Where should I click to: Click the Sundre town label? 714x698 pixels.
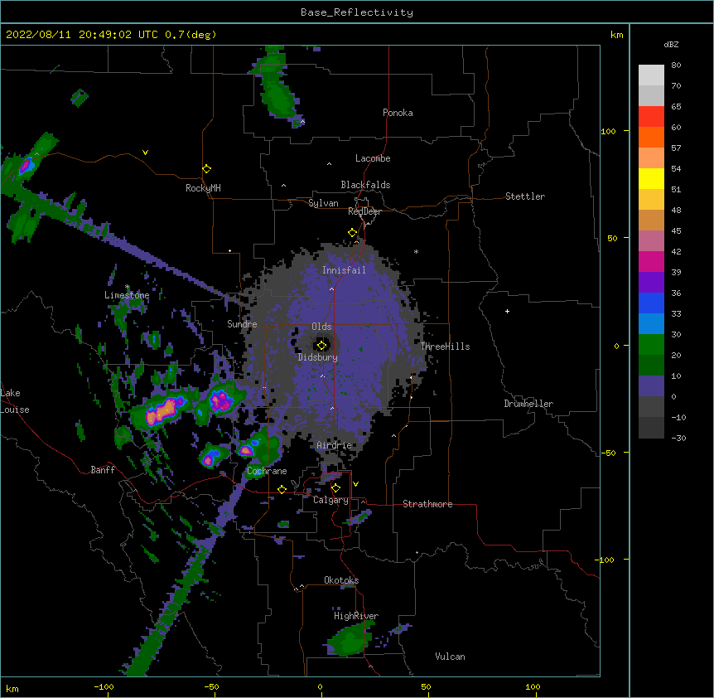tap(242, 324)
